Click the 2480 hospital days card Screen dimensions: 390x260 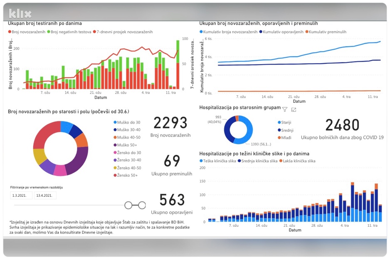click(342, 129)
